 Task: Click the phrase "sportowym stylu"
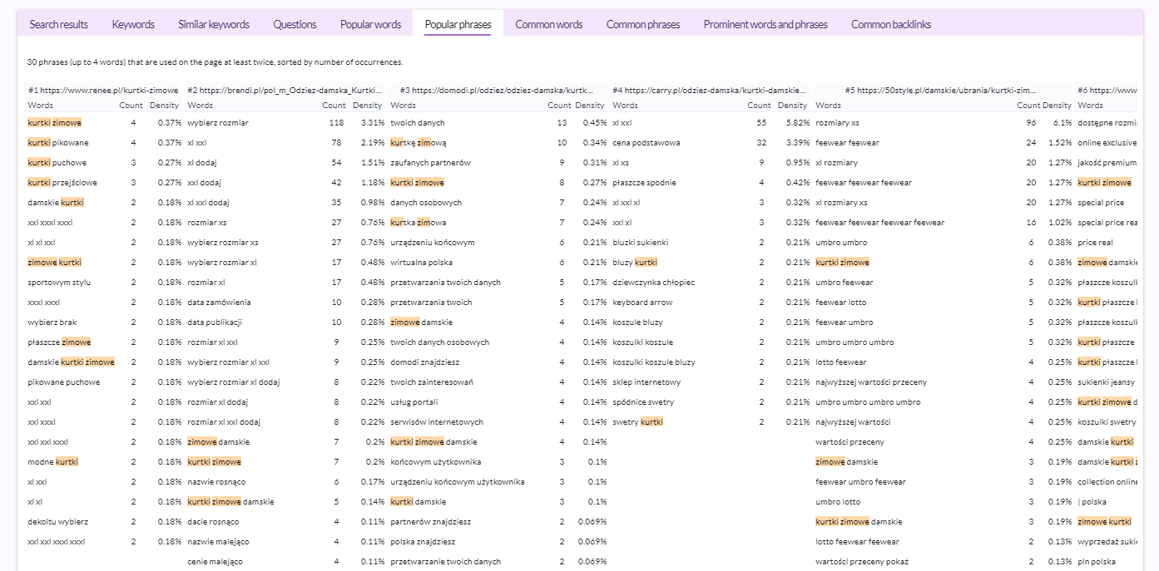[59, 283]
